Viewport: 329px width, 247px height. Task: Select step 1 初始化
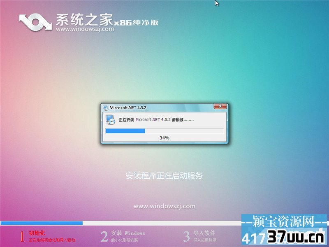pyautogui.click(x=37, y=233)
